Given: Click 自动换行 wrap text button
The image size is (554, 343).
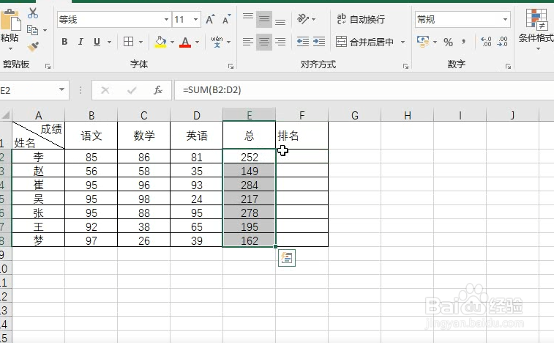Looking at the screenshot, I should (361, 19).
